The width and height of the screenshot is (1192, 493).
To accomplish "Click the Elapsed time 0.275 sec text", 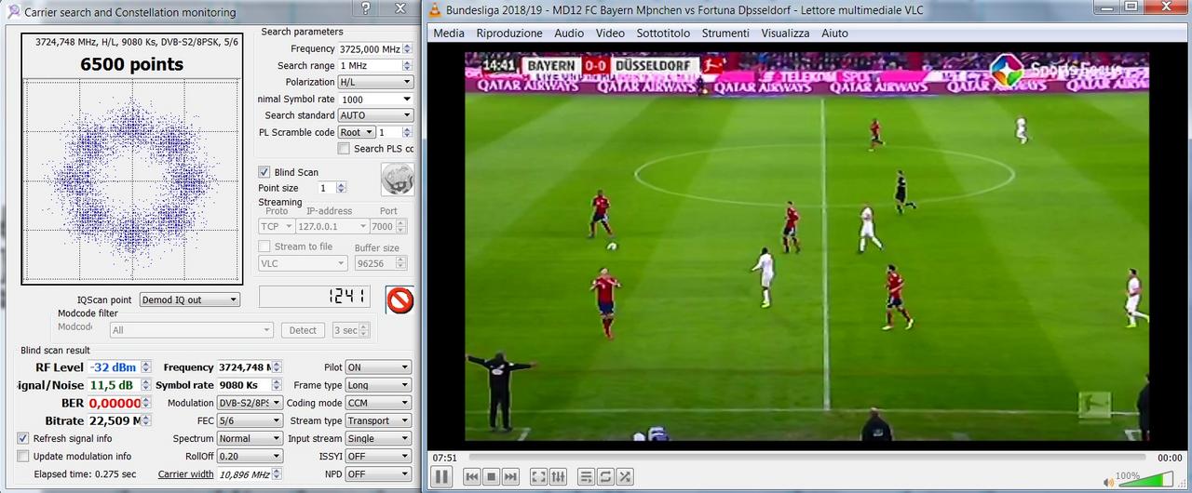I will (85, 474).
